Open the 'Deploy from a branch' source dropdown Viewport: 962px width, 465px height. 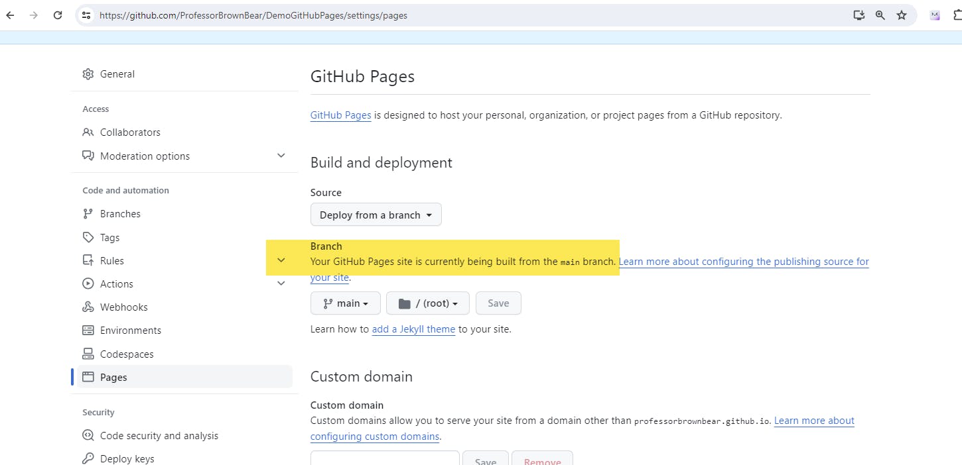coord(376,214)
